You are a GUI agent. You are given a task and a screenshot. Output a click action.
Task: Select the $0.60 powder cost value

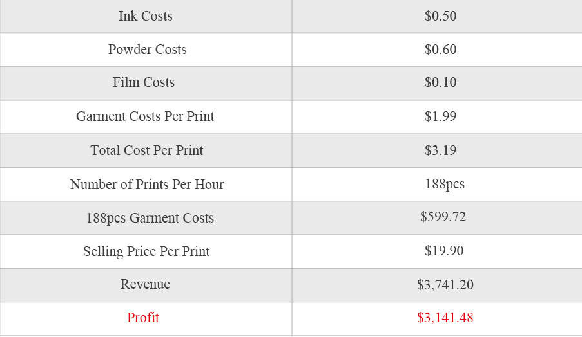(x=440, y=50)
